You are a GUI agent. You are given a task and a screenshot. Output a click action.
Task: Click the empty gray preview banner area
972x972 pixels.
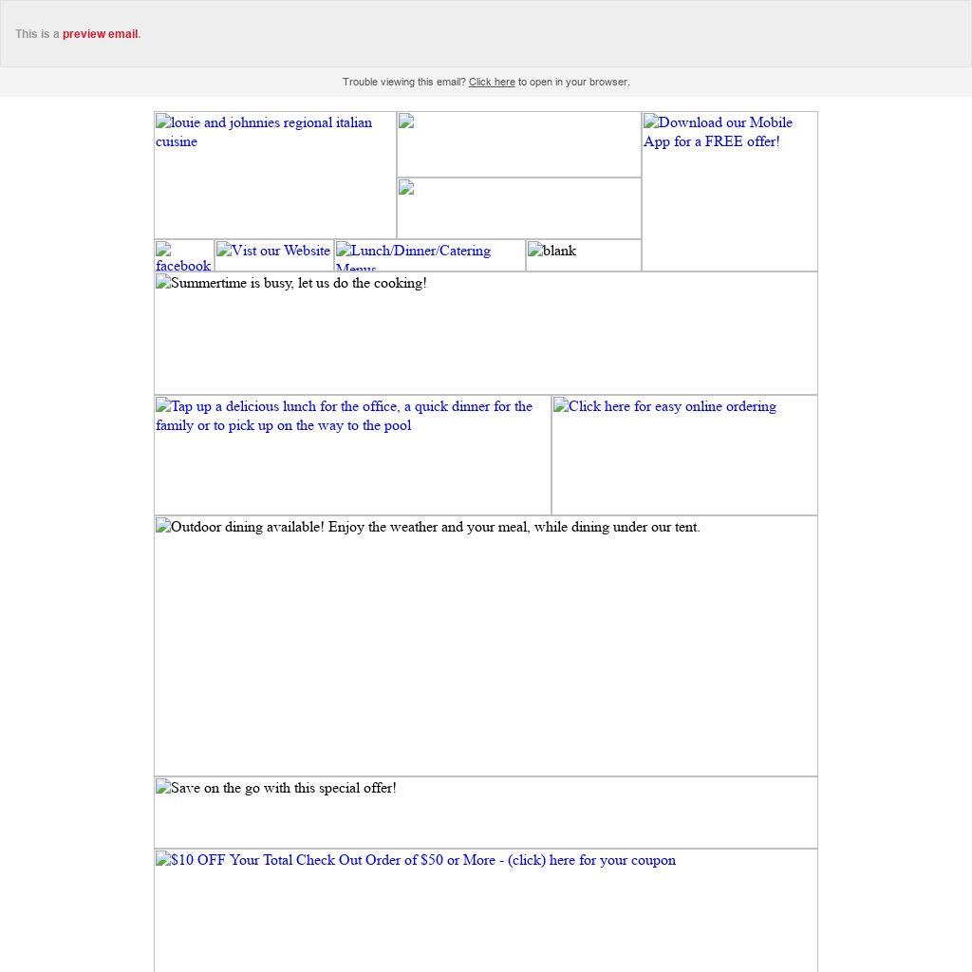(x=570, y=34)
